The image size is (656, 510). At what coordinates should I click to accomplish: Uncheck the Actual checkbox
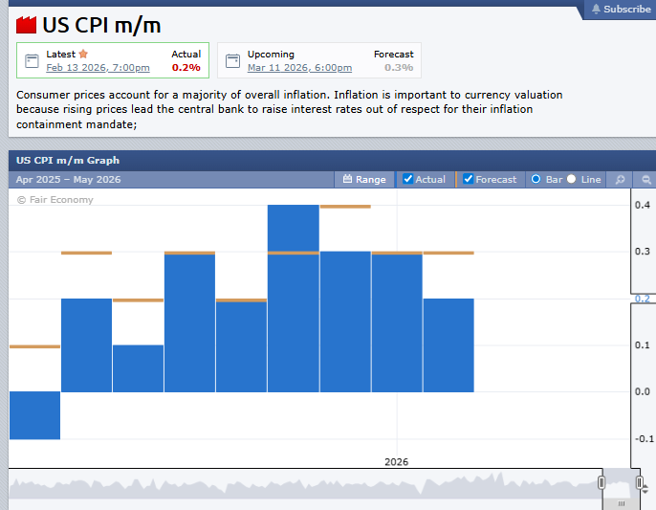[x=407, y=179]
